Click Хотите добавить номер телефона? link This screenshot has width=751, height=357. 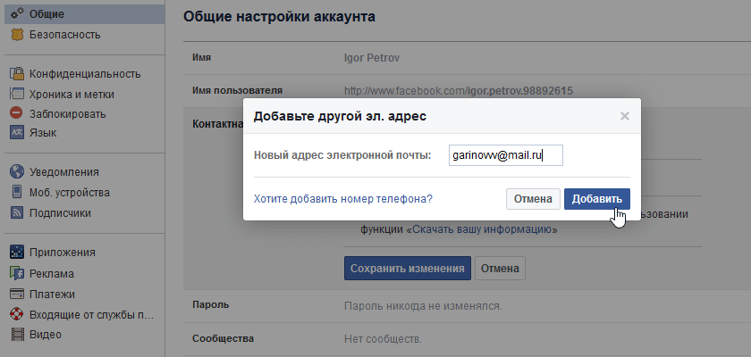click(343, 199)
